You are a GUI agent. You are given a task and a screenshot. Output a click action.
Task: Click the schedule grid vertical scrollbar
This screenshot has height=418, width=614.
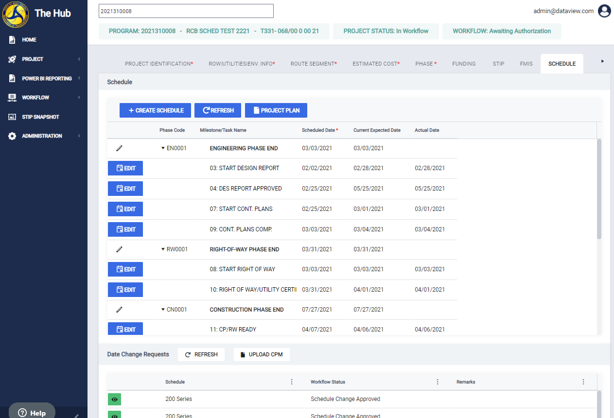(599, 189)
